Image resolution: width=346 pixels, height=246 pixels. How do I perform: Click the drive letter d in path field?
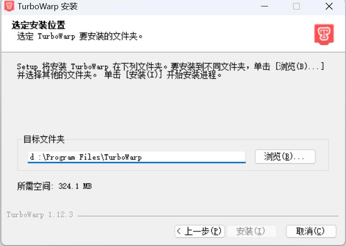tap(32, 157)
